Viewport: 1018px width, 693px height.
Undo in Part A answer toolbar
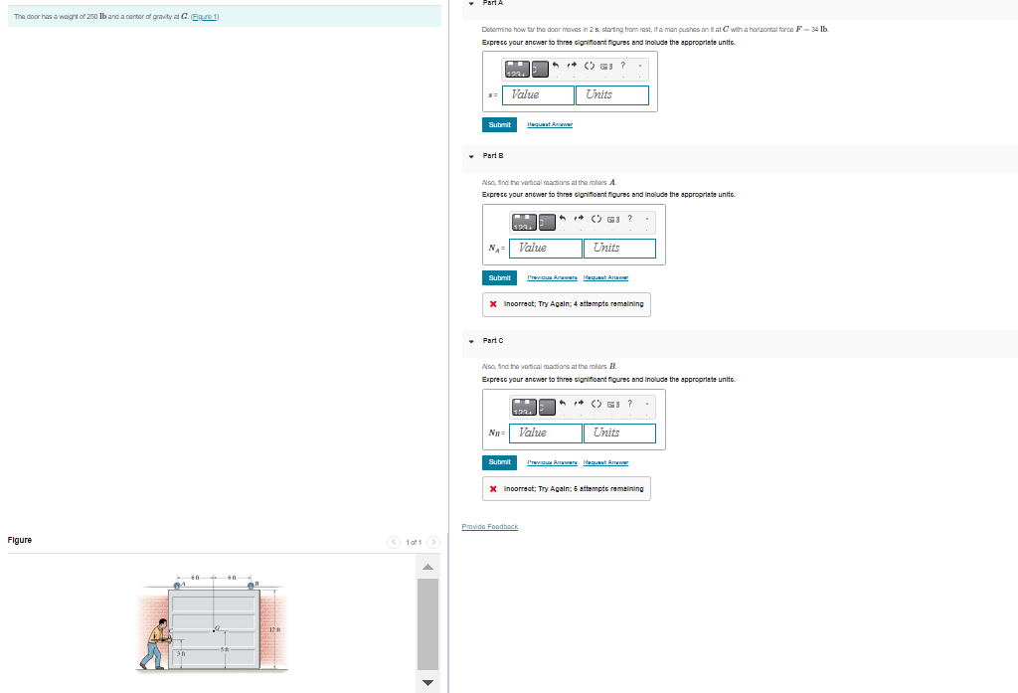tap(557, 66)
